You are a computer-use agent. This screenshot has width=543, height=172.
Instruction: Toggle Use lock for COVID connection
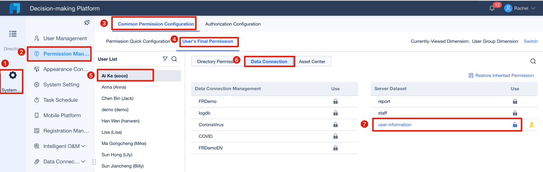[x=335, y=137]
